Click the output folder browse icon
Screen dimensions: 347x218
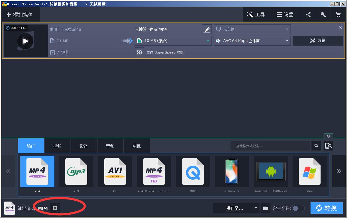pos(266,208)
